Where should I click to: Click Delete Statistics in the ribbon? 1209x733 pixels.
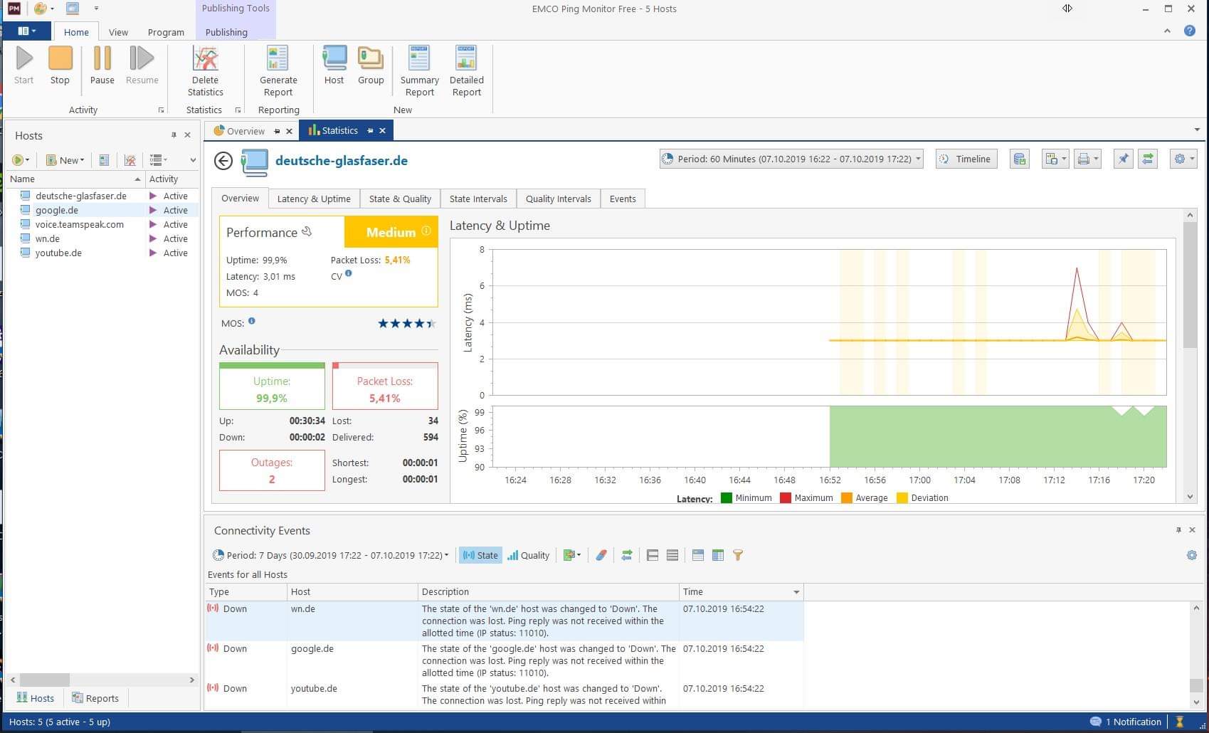tap(205, 71)
